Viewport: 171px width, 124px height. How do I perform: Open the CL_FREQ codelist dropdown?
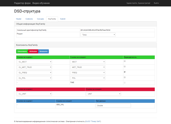point(34,72)
